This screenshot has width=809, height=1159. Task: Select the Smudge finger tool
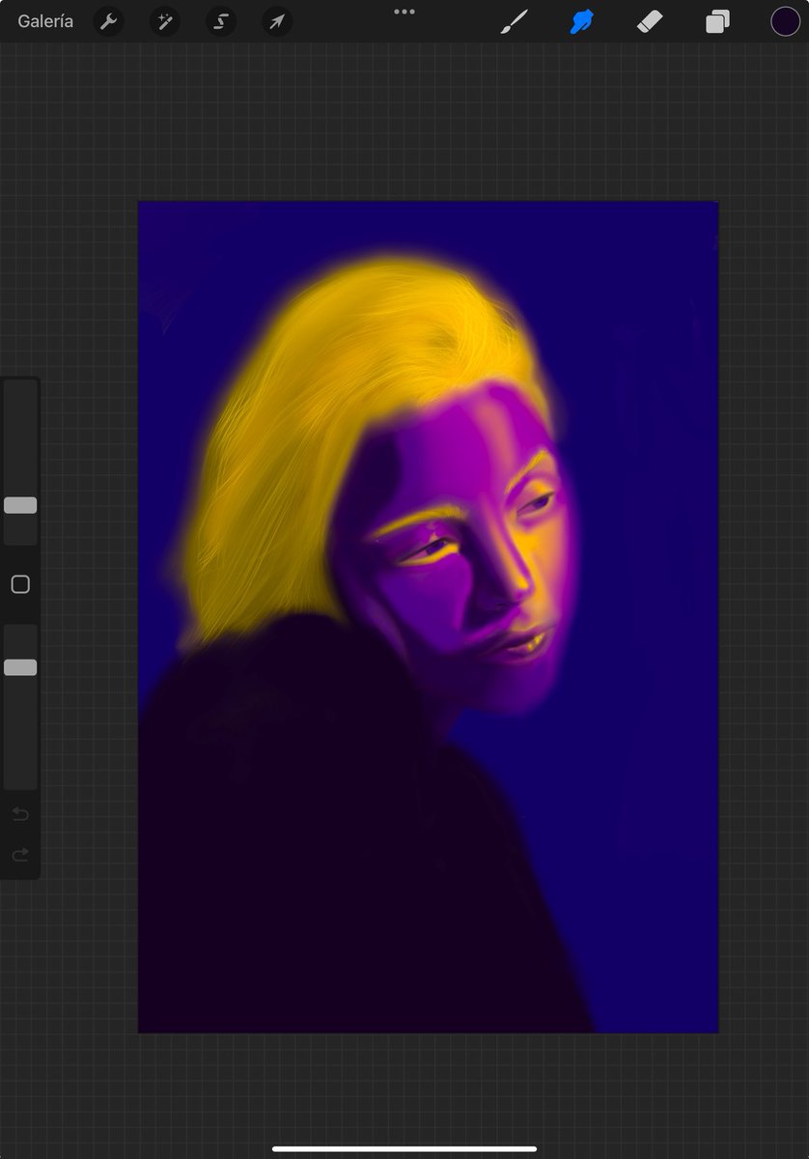coord(582,21)
